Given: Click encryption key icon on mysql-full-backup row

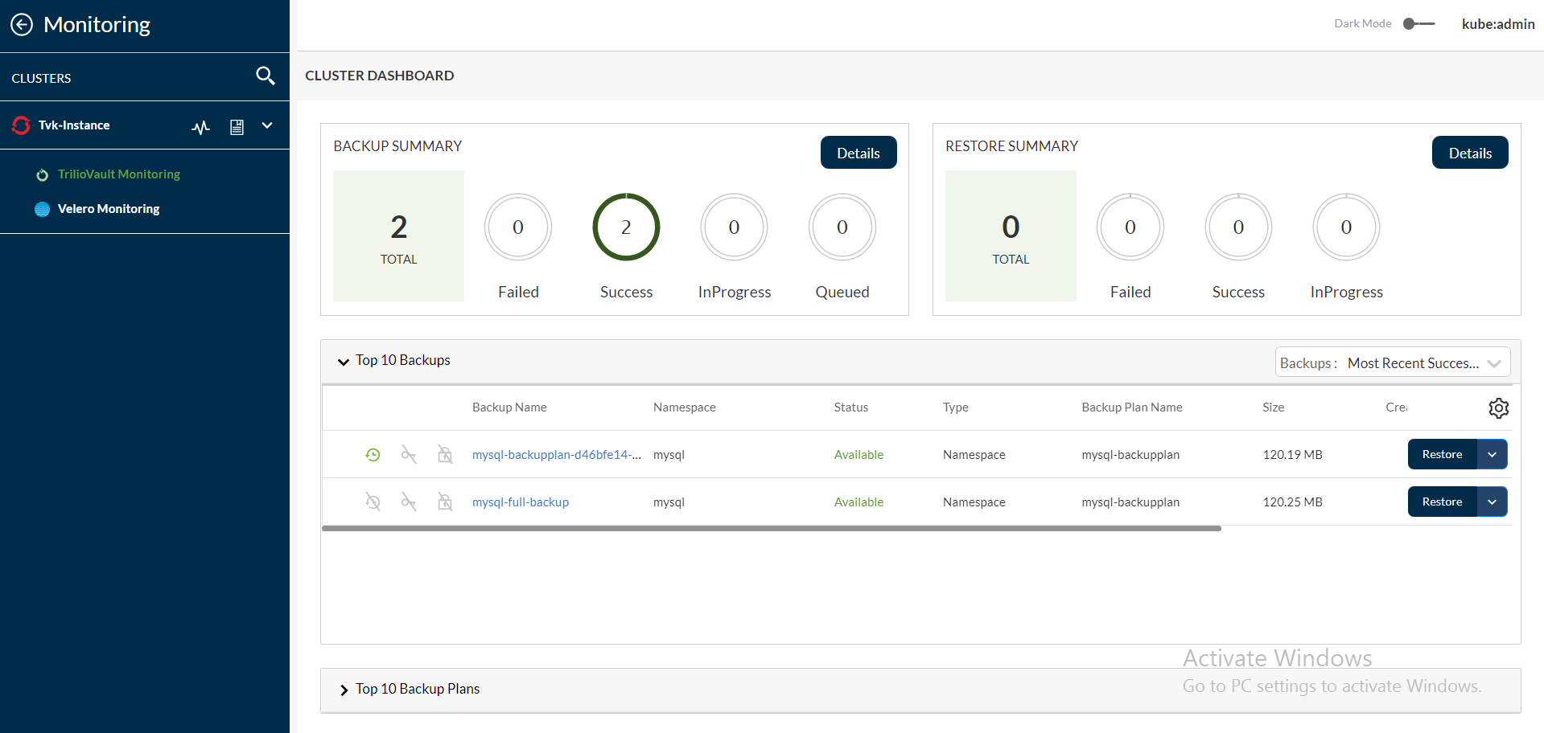Looking at the screenshot, I should pyautogui.click(x=409, y=502).
